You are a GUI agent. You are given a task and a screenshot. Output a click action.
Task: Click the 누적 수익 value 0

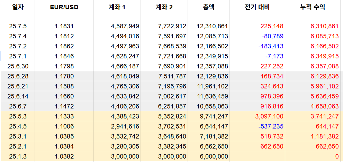pyautogui.click(x=313, y=156)
